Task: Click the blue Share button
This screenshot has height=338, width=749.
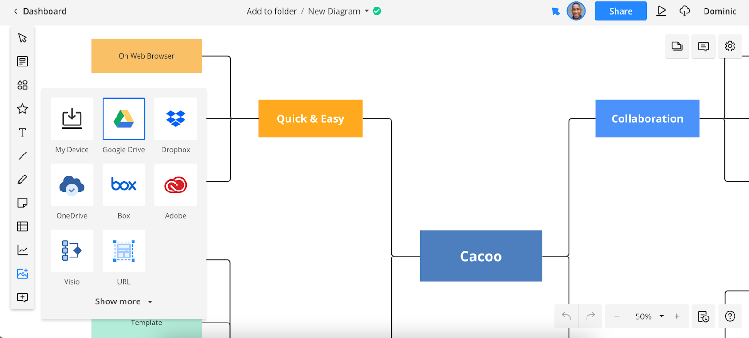Action: click(x=620, y=11)
